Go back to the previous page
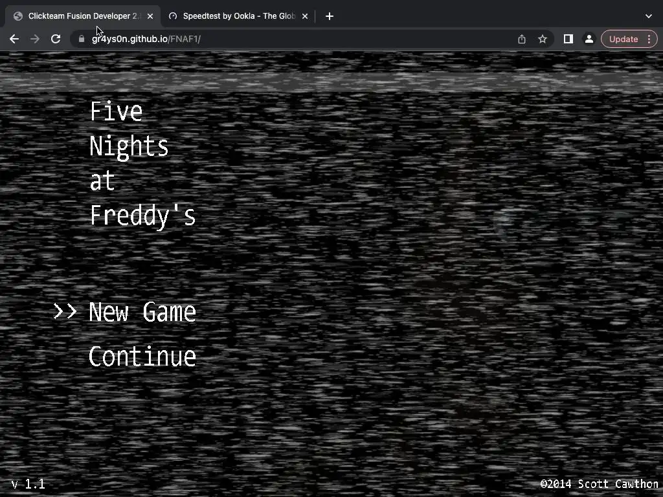 point(14,39)
